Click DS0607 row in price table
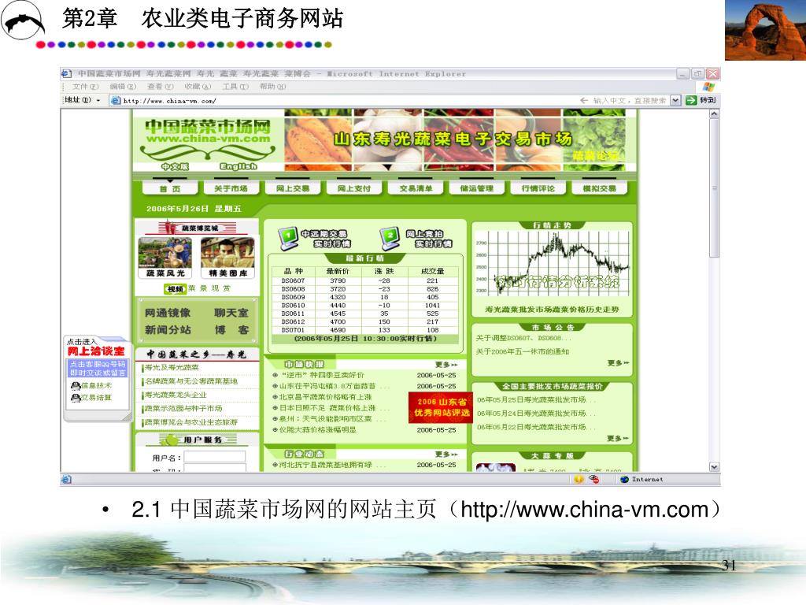The width and height of the screenshot is (806, 605). click(364, 281)
